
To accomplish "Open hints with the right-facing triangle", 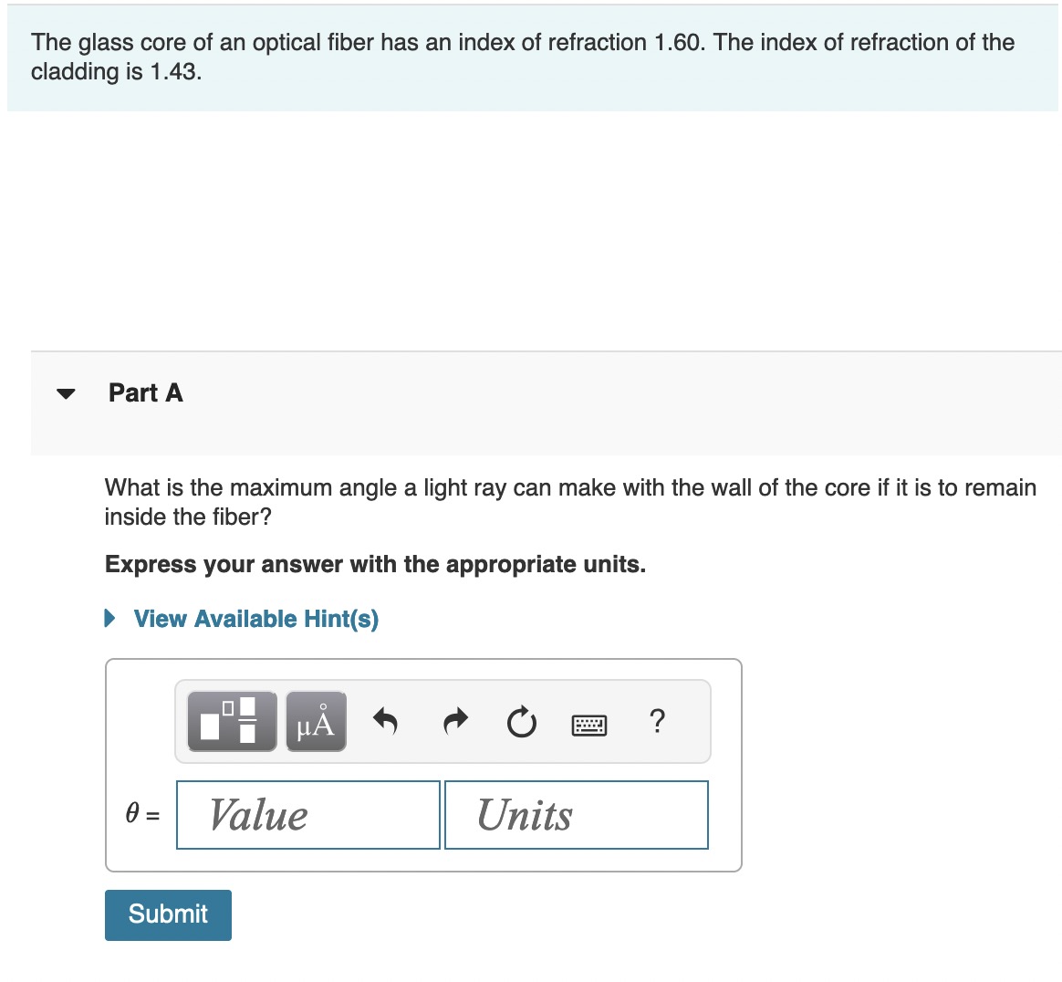I will pos(111,618).
